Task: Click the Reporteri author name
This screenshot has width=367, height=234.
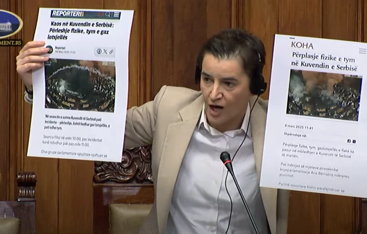Action: click(60, 48)
